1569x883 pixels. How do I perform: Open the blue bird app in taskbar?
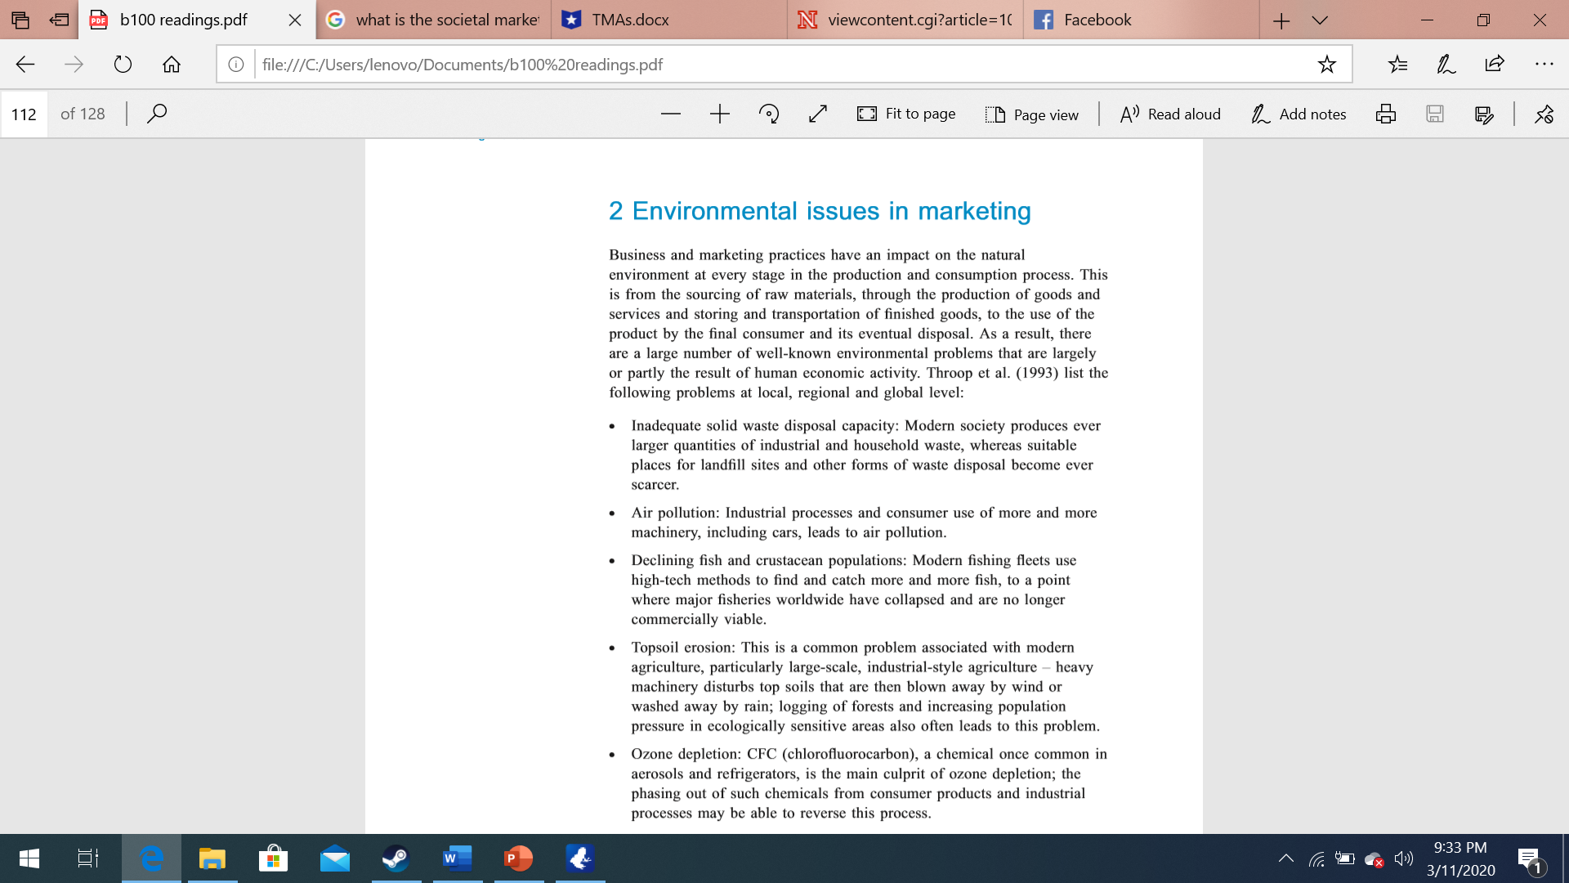(x=580, y=858)
